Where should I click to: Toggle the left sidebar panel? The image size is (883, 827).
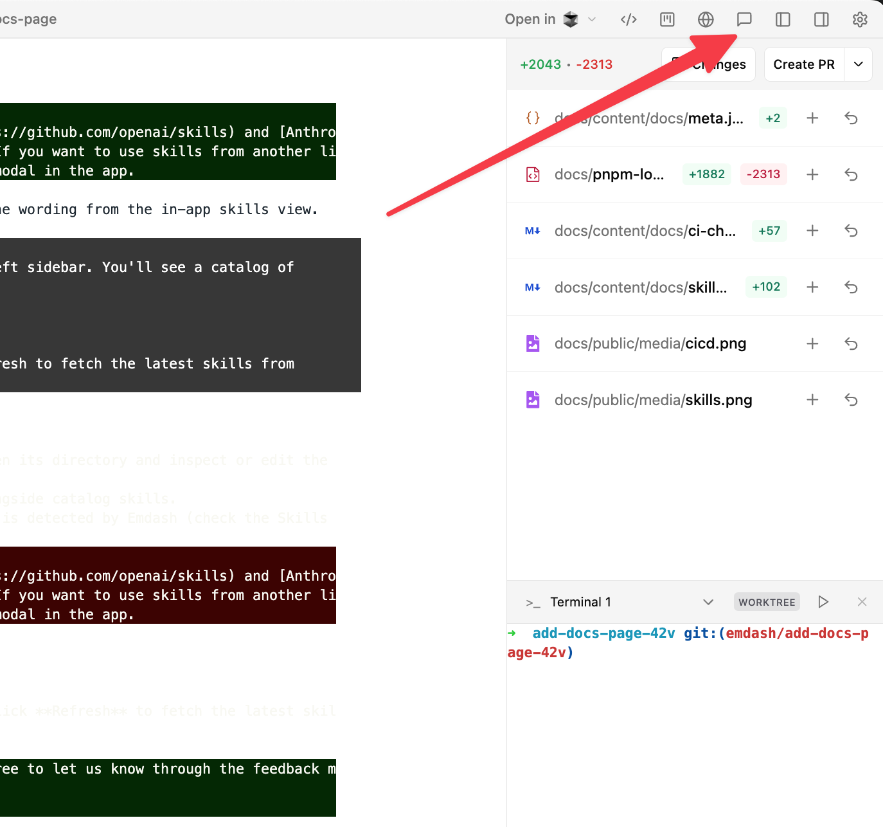click(783, 19)
